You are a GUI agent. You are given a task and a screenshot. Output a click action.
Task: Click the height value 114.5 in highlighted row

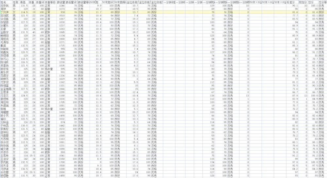[25, 12]
